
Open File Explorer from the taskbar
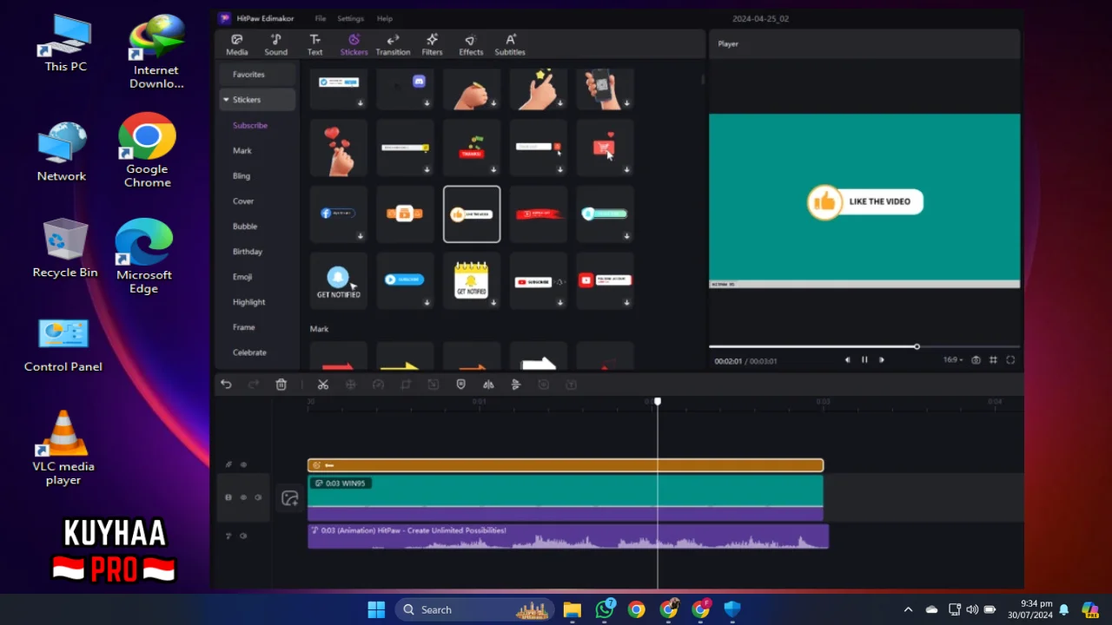572,610
